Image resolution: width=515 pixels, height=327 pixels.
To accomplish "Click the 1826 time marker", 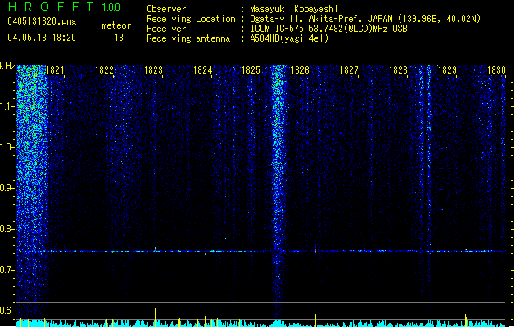I will [300, 70].
